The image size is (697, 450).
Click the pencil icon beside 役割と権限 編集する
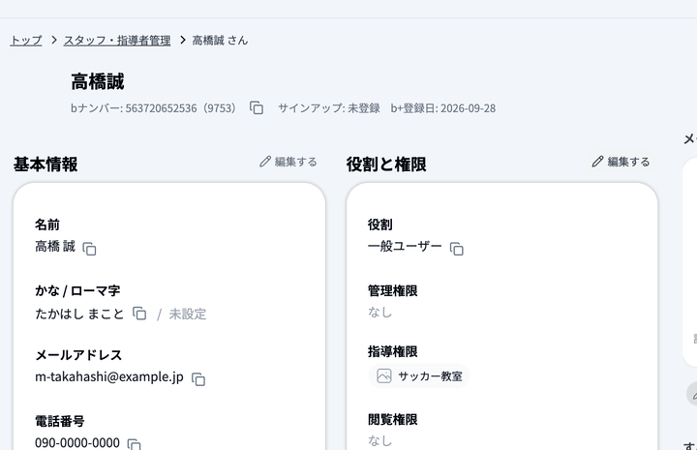point(597,162)
